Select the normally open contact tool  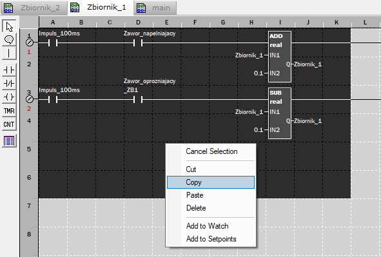coord(9,70)
